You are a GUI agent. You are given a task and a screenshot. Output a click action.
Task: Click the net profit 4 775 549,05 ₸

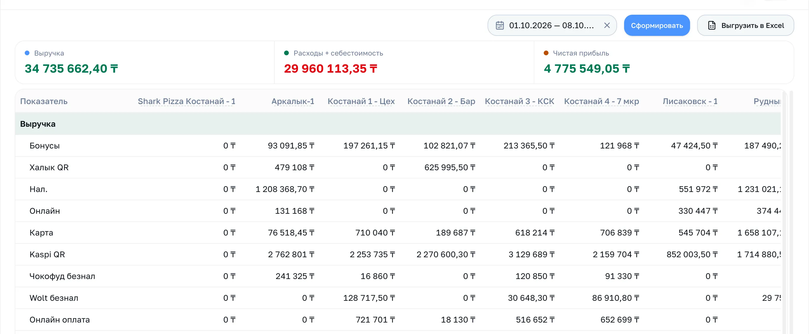(587, 69)
